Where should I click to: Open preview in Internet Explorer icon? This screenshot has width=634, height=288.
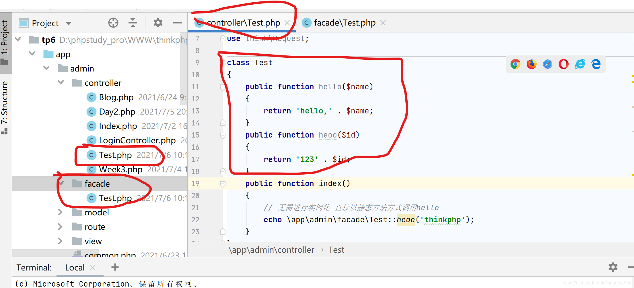coord(580,64)
